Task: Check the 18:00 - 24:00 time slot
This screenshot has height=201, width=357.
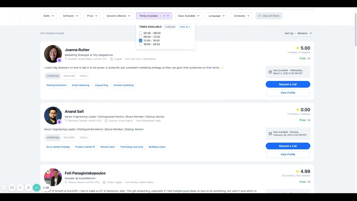Action: pyautogui.click(x=141, y=44)
